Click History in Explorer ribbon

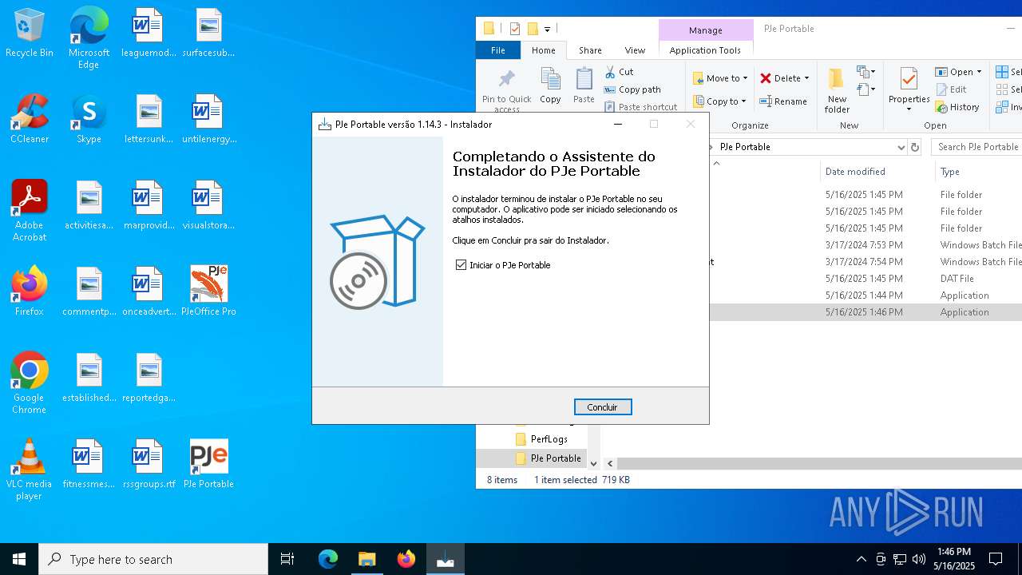[957, 107]
